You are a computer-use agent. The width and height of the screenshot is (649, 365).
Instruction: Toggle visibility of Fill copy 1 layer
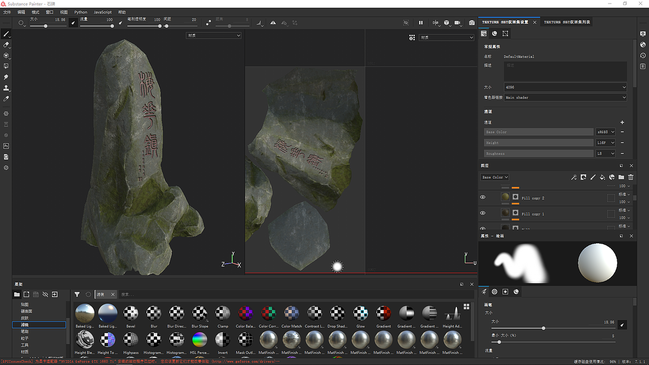tap(483, 213)
